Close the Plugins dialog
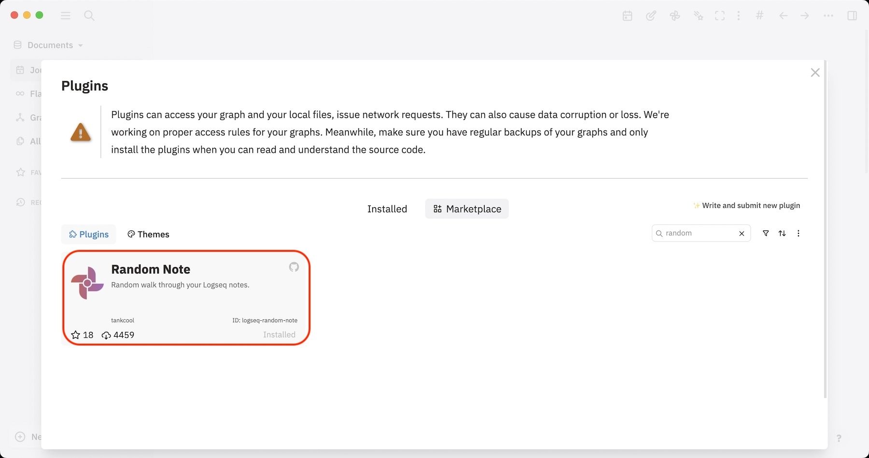This screenshot has width=869, height=458. [x=815, y=72]
